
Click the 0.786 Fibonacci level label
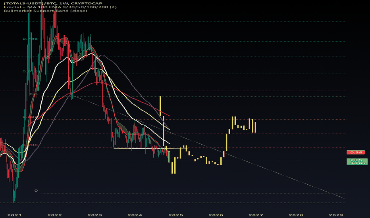(x=30, y=39)
